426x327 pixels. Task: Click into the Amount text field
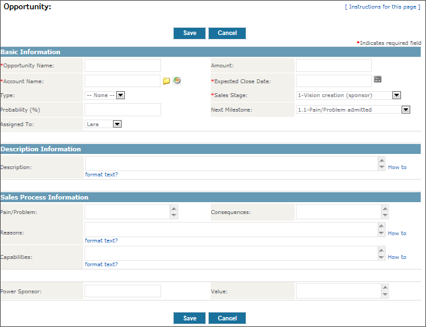[x=334, y=65]
